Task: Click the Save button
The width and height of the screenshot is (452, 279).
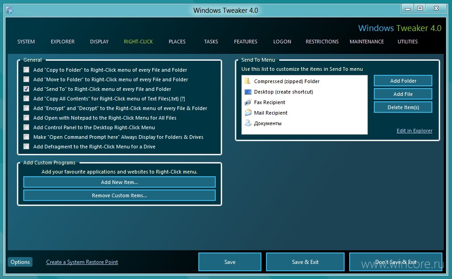Action: 230,262
